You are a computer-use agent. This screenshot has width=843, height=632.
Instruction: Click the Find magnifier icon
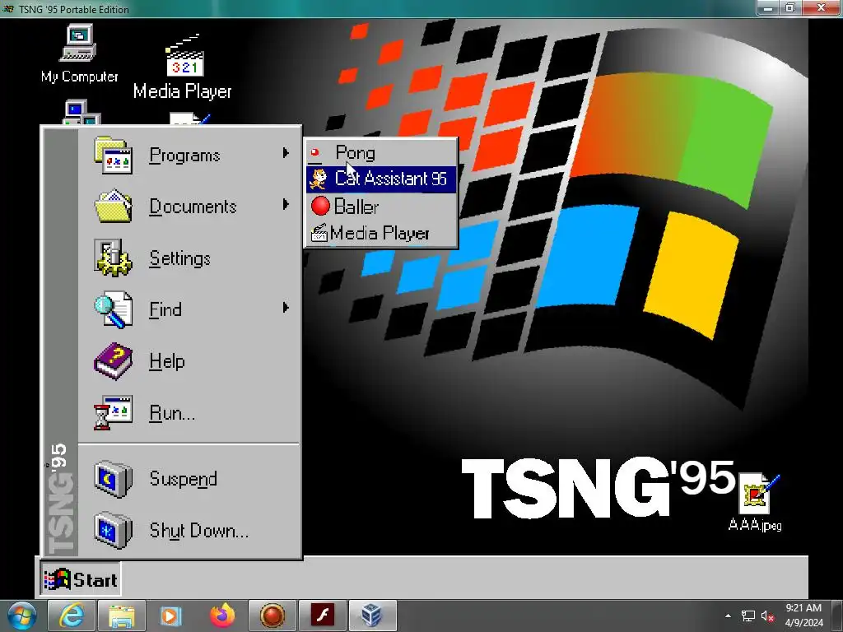pyautogui.click(x=113, y=309)
